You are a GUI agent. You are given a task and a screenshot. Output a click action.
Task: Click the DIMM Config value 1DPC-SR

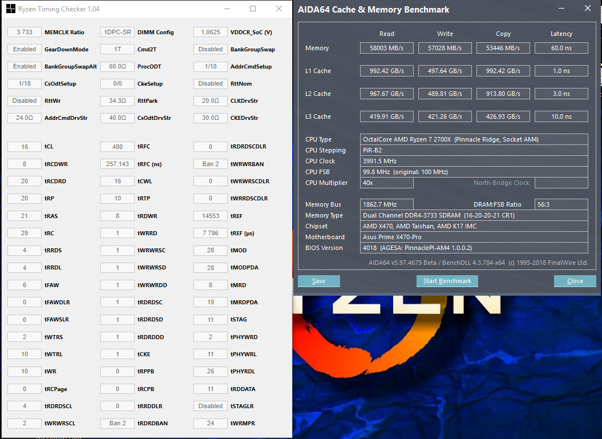(118, 33)
